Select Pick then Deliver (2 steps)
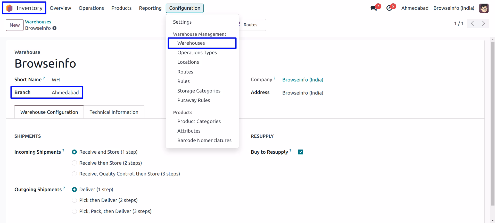The width and height of the screenshot is (495, 223). [x=75, y=200]
